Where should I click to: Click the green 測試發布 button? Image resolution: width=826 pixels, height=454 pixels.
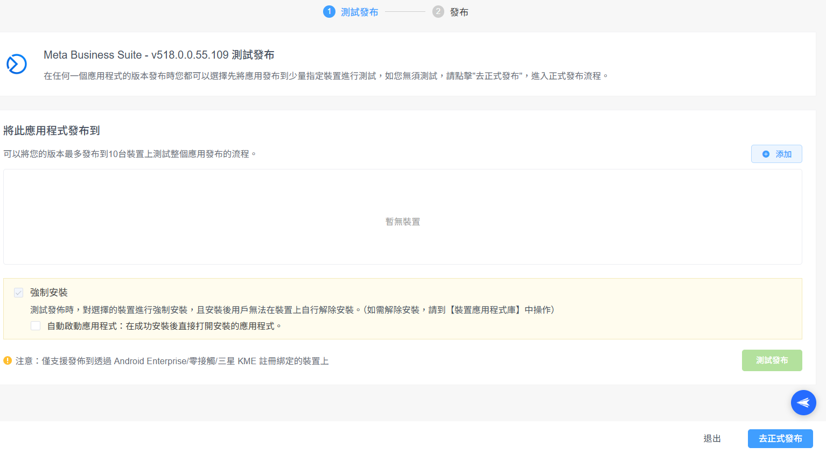(x=772, y=360)
